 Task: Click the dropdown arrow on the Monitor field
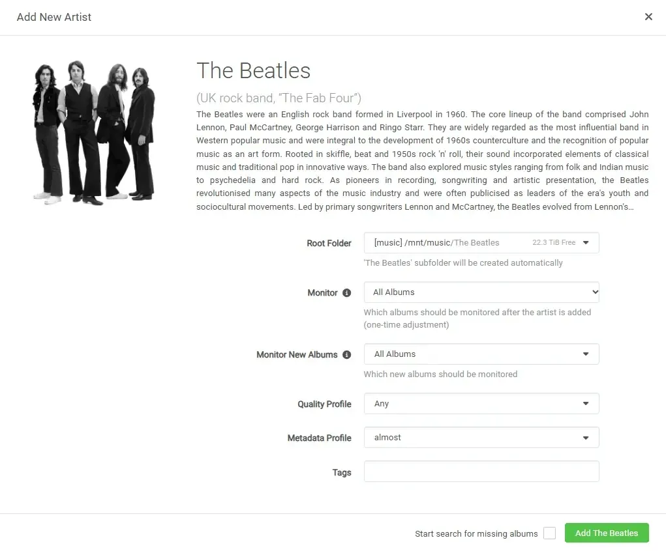pos(594,292)
